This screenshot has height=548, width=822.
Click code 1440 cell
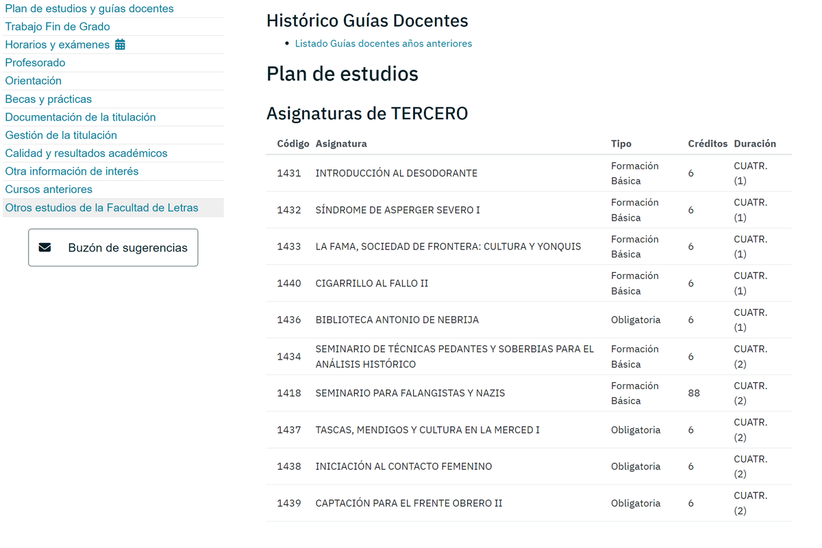pyautogui.click(x=289, y=283)
